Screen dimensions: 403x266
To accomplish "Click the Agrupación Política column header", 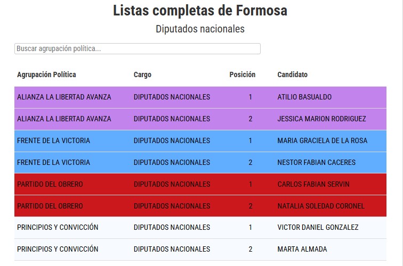I will click(46, 74).
